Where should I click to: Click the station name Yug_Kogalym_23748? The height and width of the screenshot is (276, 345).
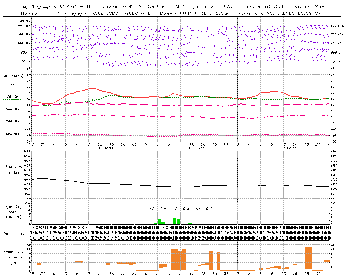[x=47, y=6]
